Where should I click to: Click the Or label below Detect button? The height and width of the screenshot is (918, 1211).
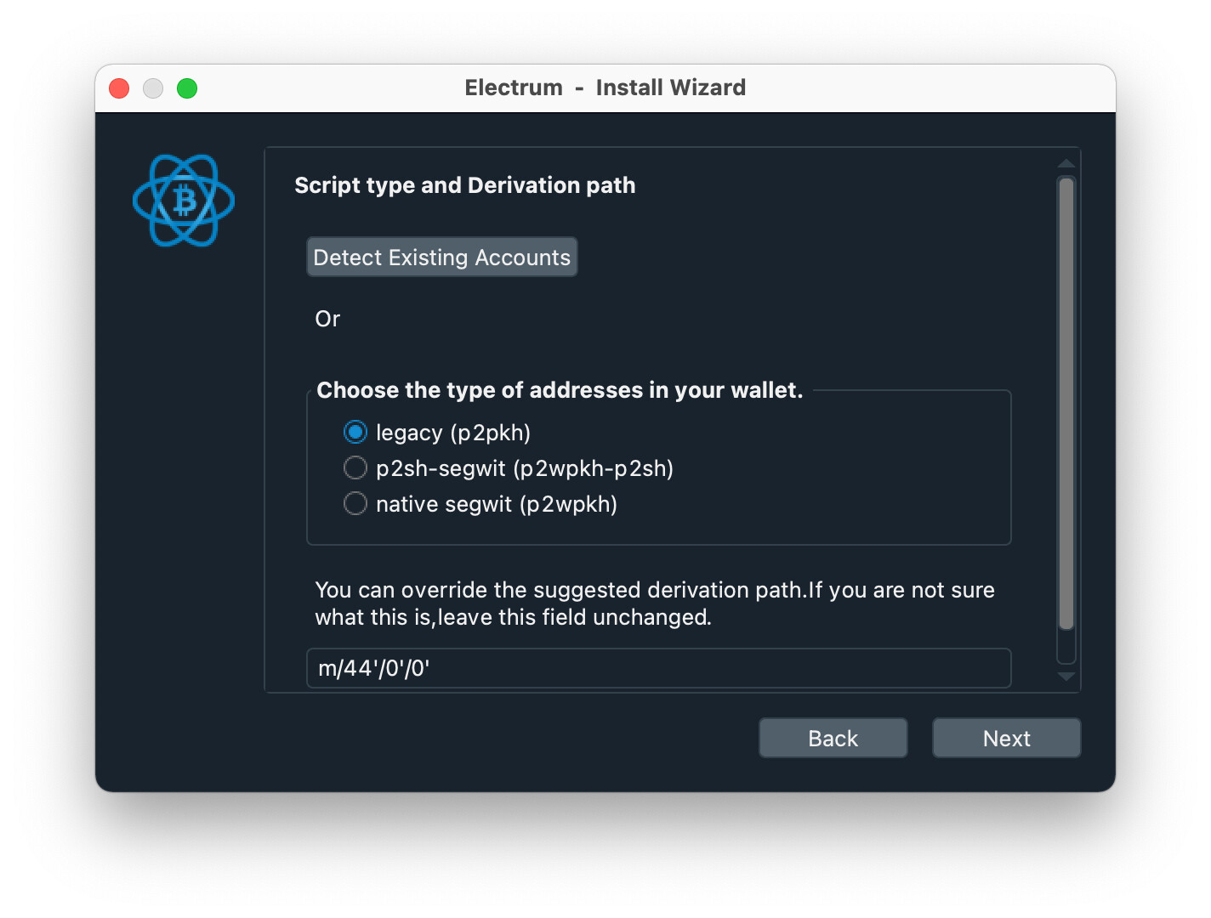coord(327,319)
